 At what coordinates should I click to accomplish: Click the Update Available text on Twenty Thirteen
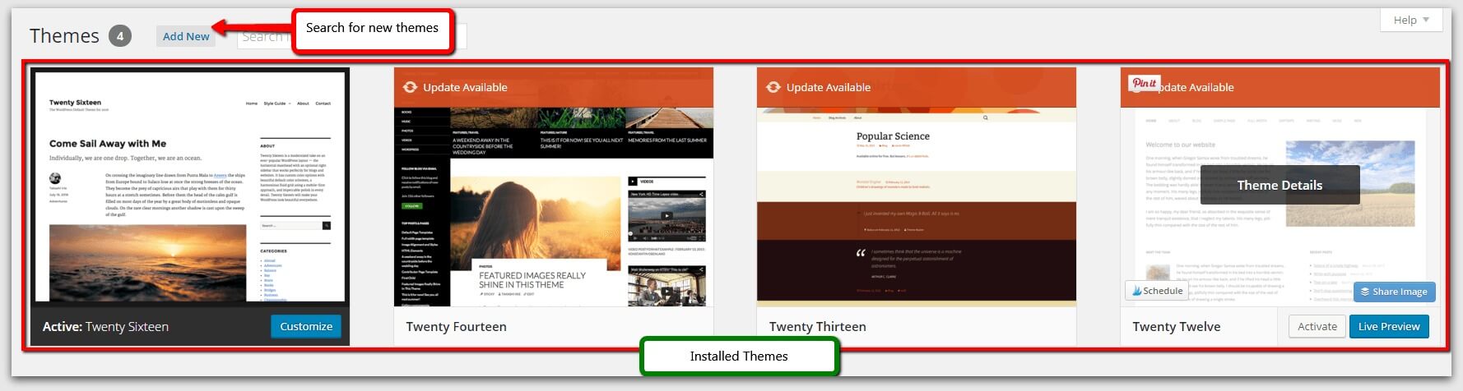click(828, 87)
